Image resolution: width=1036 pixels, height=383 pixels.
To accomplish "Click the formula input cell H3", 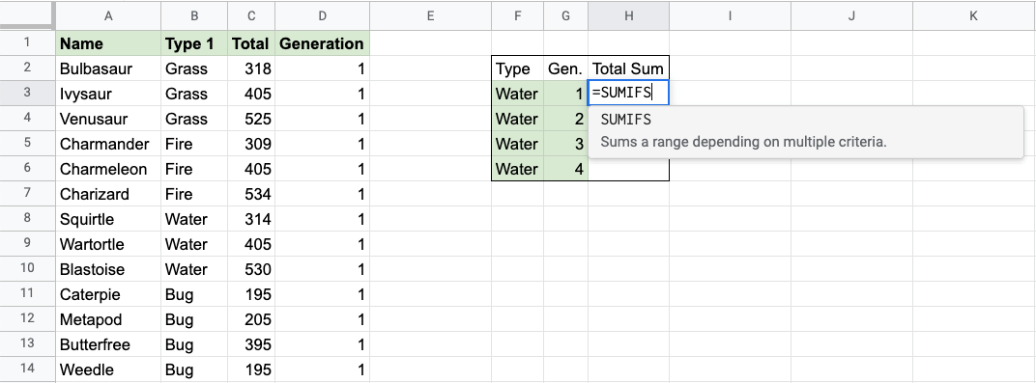I will (628, 93).
